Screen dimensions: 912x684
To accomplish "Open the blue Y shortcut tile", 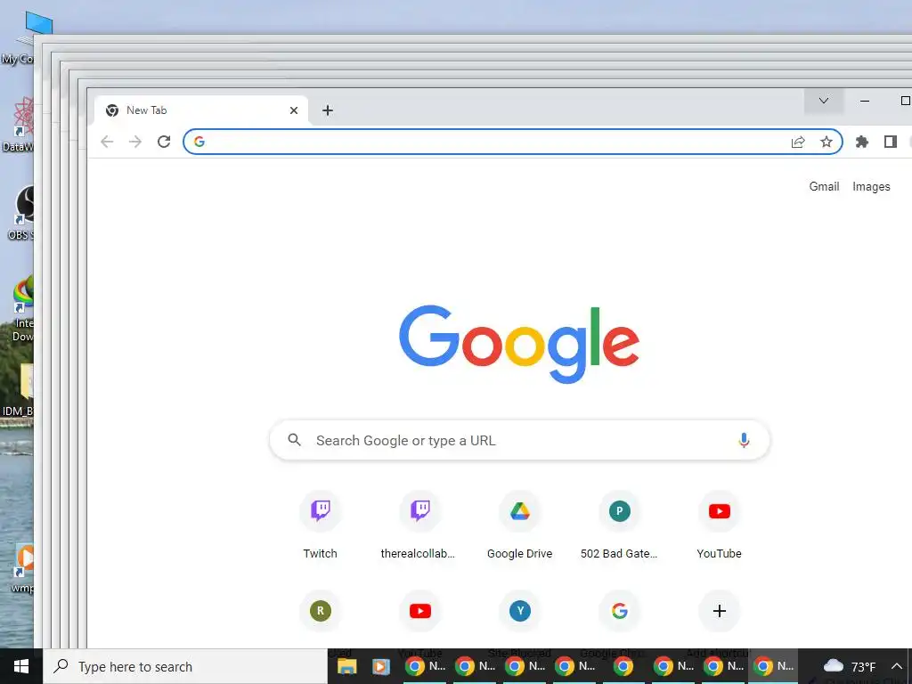I will click(520, 611).
